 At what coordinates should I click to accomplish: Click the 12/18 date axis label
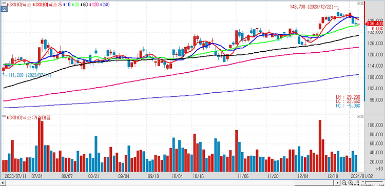333,176
